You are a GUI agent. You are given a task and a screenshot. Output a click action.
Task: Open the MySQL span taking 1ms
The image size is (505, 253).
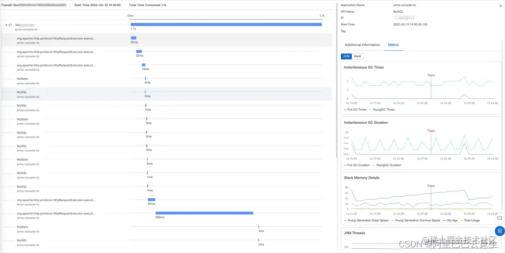(x=22, y=173)
